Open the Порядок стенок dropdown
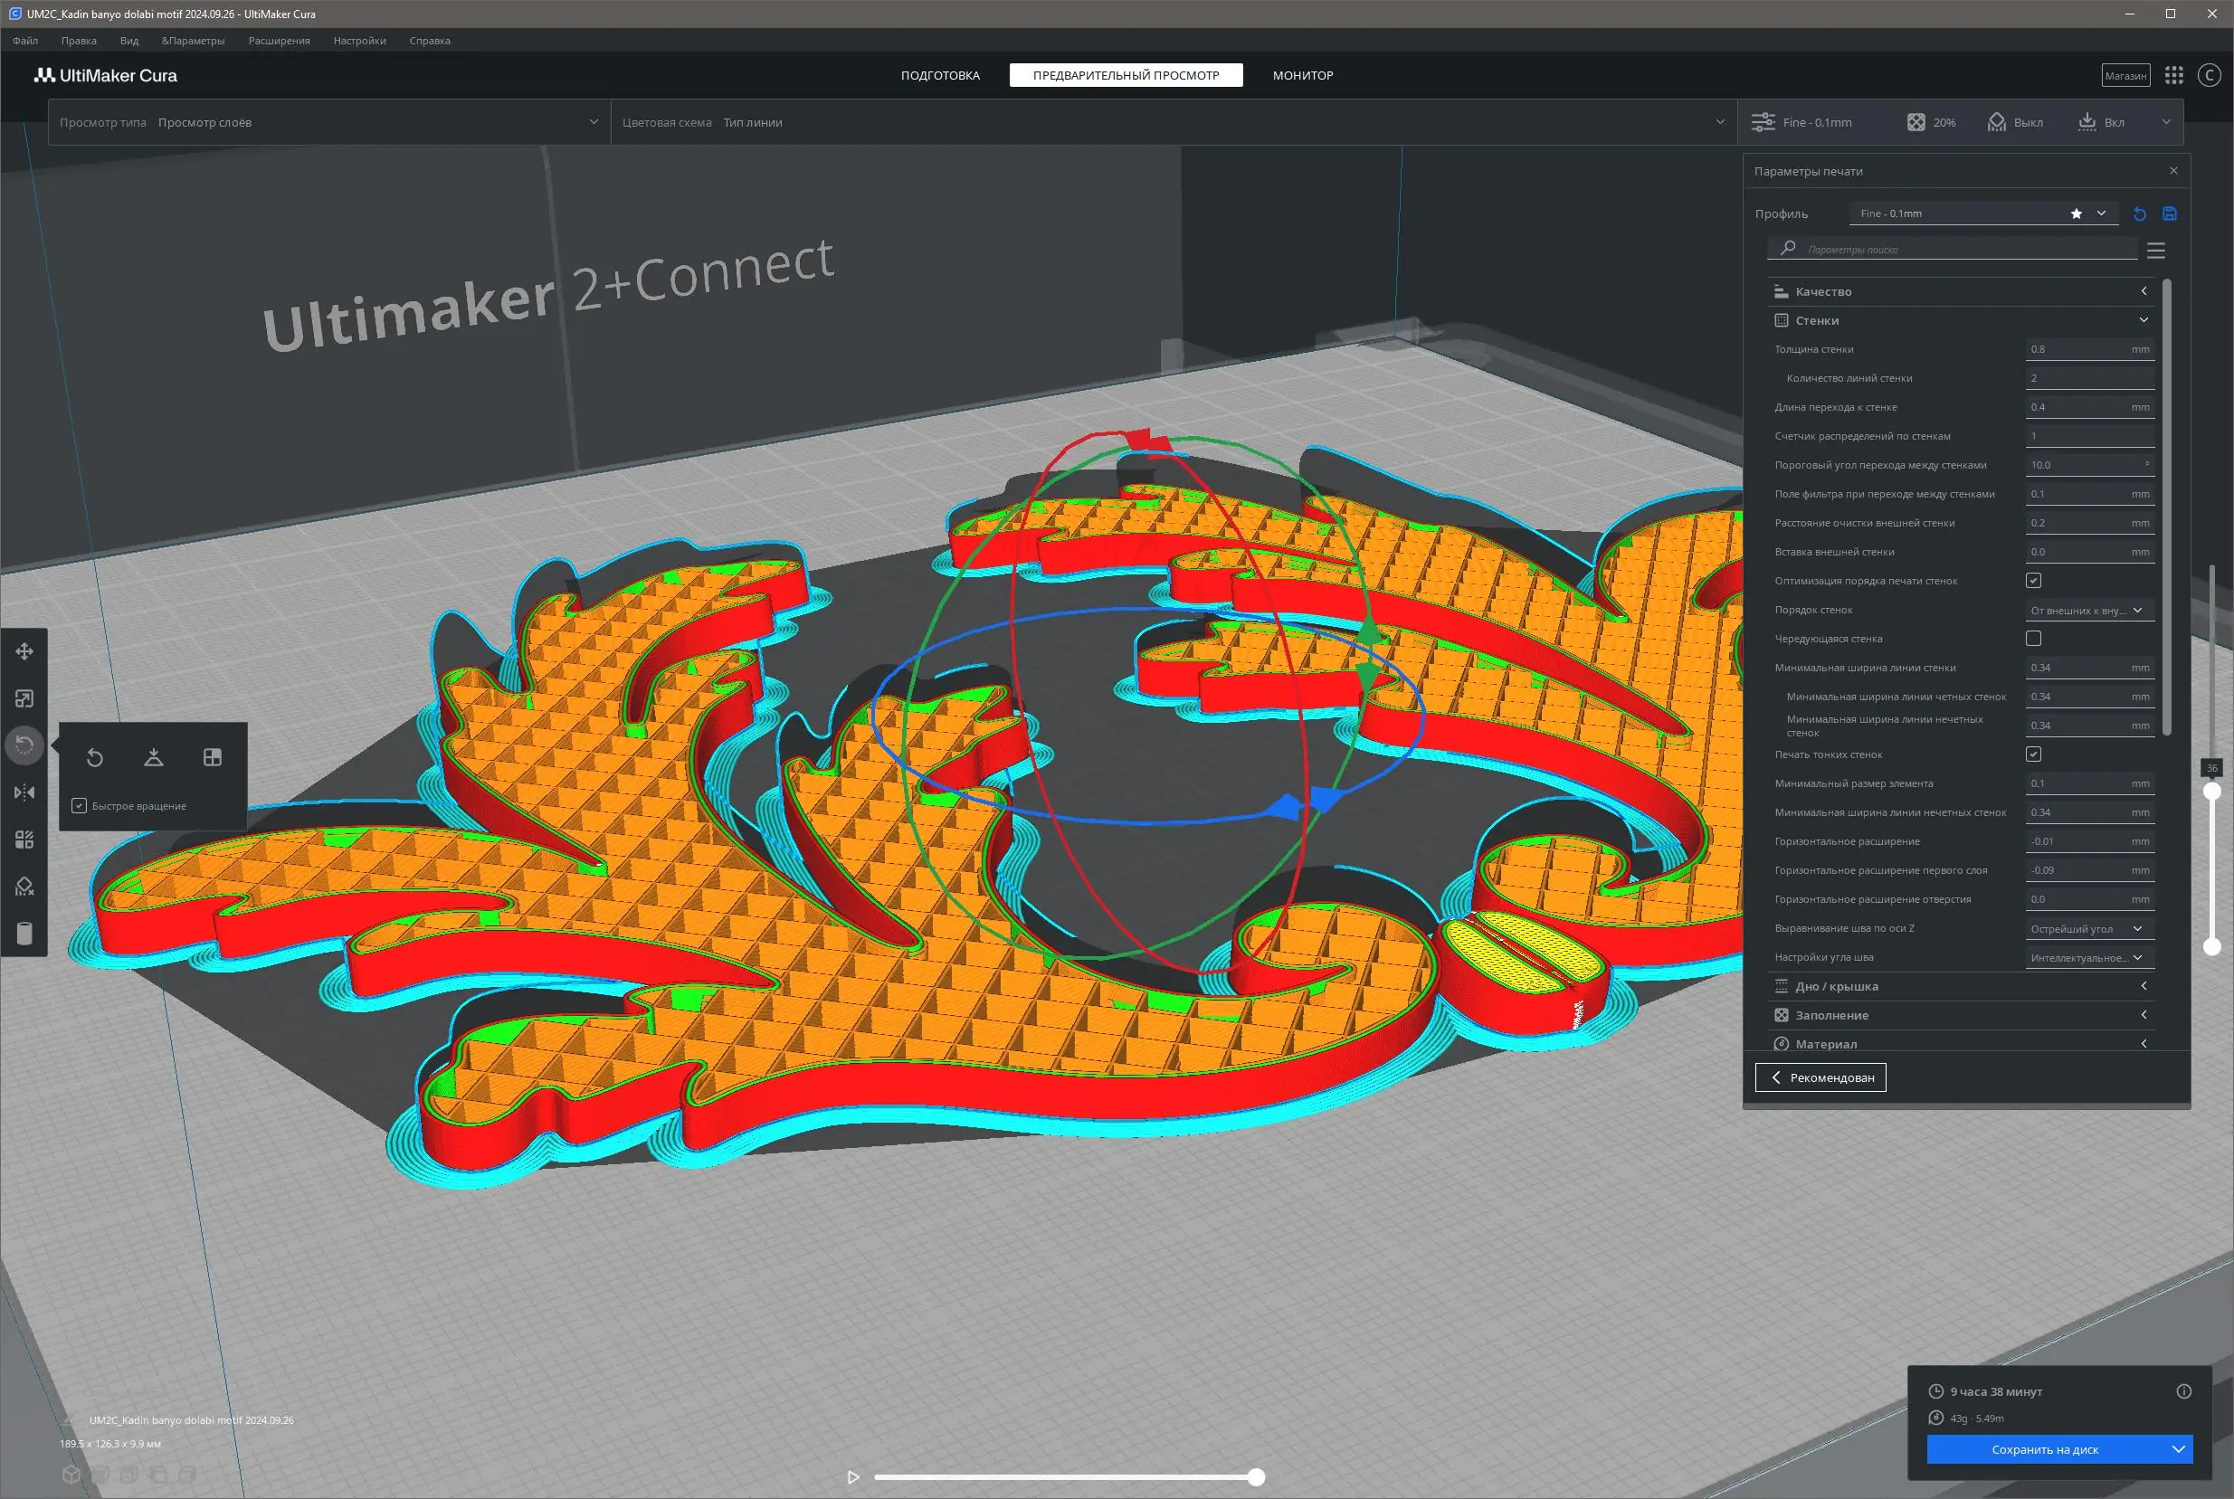Viewport: 2234px width, 1499px height. coord(2087,610)
